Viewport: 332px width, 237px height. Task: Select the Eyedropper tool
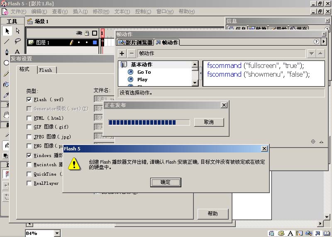coord(6,95)
